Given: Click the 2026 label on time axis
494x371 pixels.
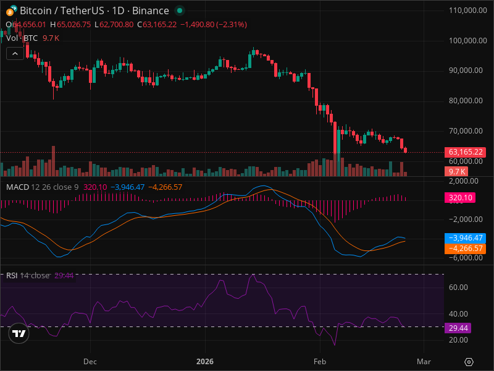Looking at the screenshot, I should pos(205,362).
